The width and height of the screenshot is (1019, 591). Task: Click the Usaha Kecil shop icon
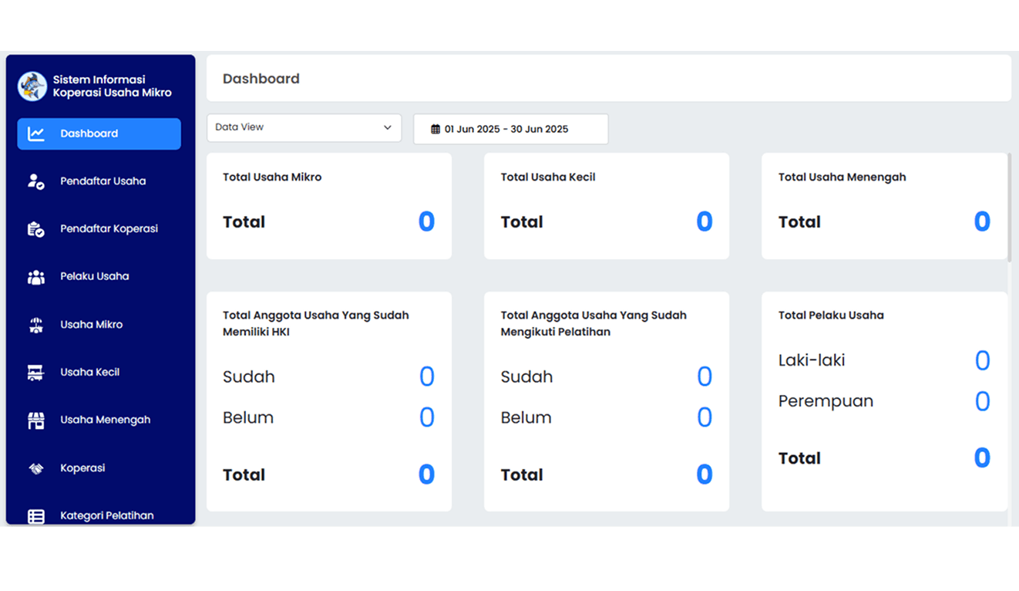pyautogui.click(x=36, y=373)
